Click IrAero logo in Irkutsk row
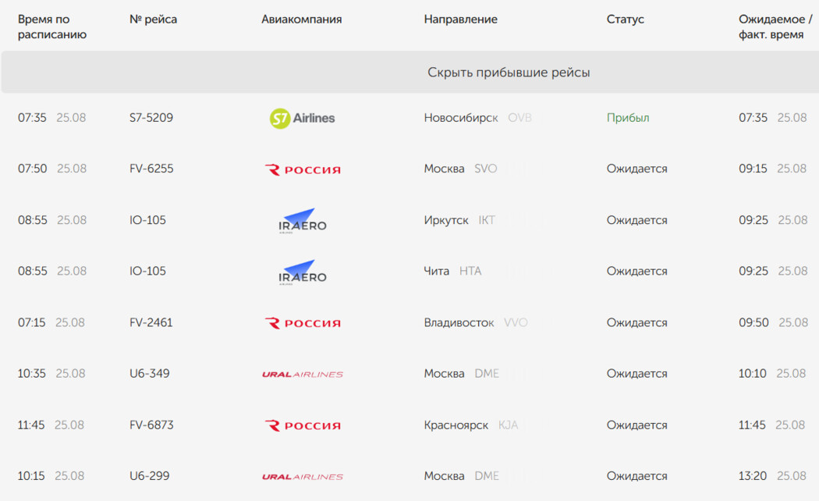The image size is (819, 501). click(x=302, y=221)
